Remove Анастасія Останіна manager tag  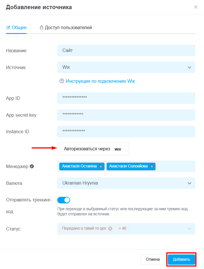tap(101, 167)
